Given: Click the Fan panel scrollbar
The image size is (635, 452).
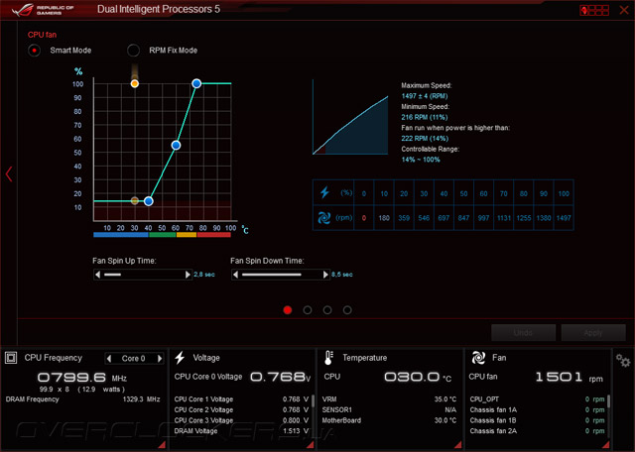Looking at the screenshot, I should coord(608,401).
